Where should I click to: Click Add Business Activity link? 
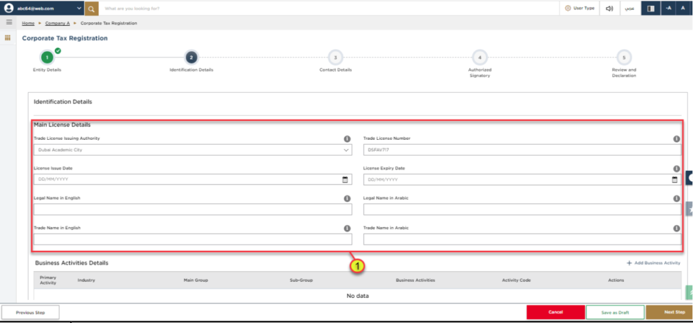pos(653,263)
